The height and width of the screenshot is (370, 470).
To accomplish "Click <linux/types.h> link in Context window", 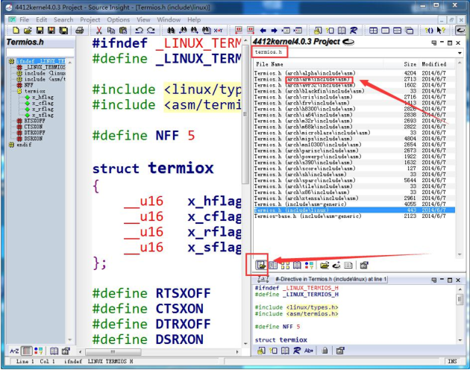I will click(312, 307).
